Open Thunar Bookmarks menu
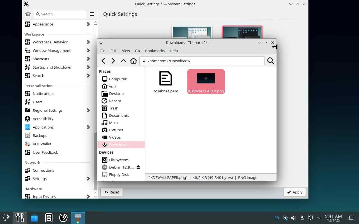The width and height of the screenshot is (359, 224). click(x=155, y=51)
